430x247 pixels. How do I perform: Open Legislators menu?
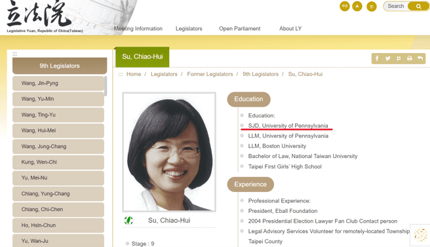[189, 29]
